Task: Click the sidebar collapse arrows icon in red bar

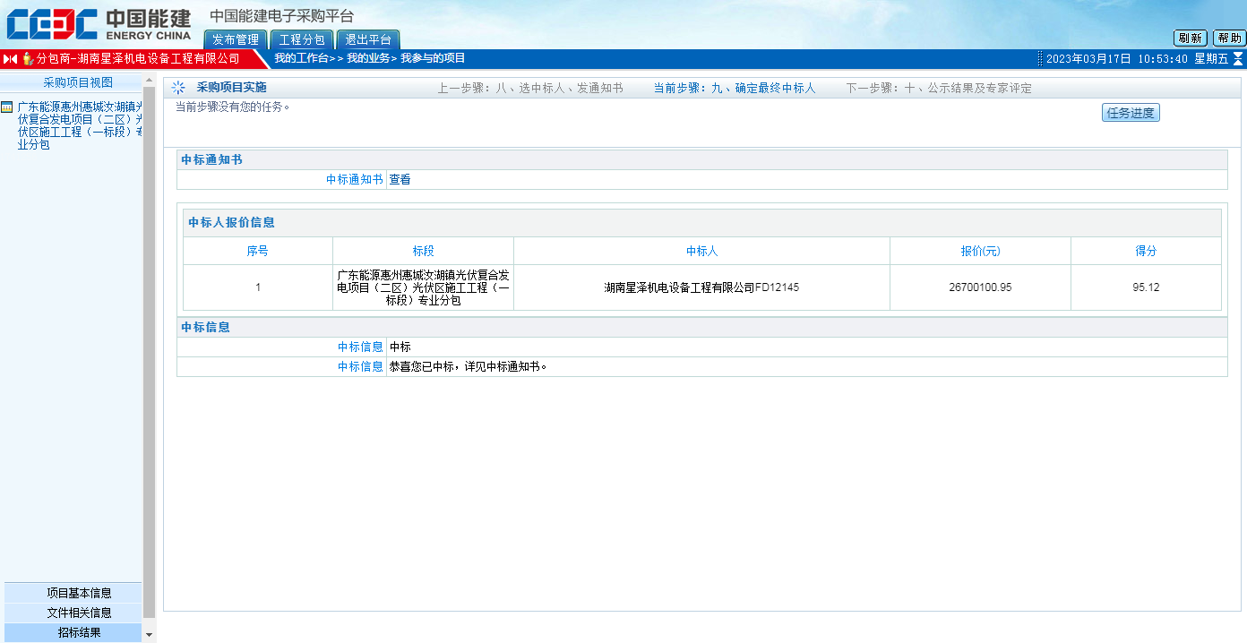Action: (10, 59)
